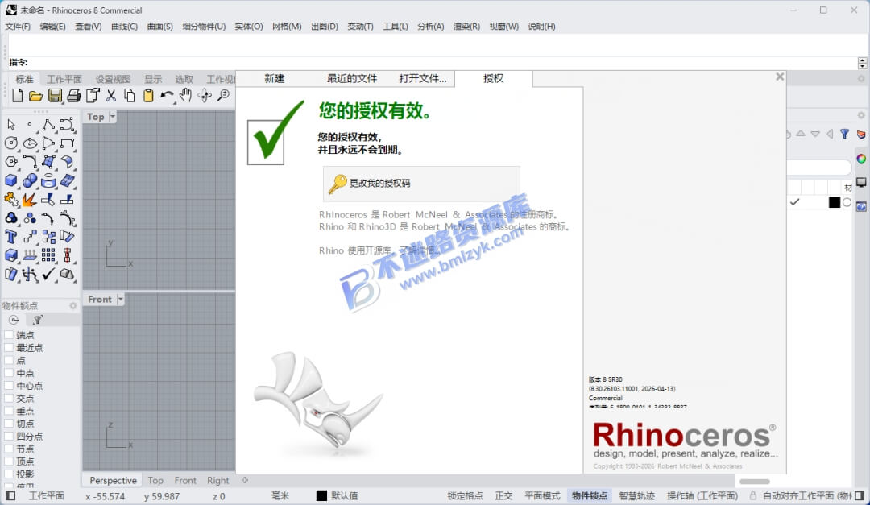Click the Cut scissors icon
Viewport: 870px width, 505px height.
(111, 96)
